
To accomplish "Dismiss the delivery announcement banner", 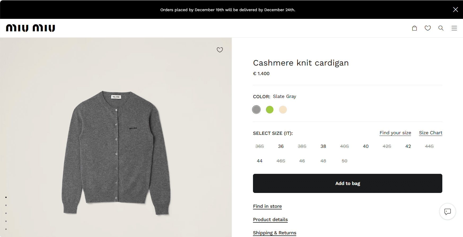I will [456, 10].
